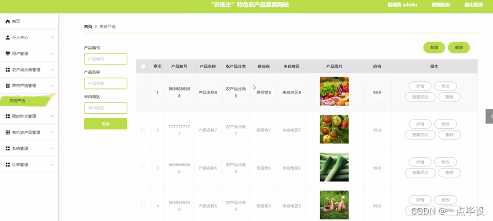Click the icon next to 果苗严选管理

[8, 86]
